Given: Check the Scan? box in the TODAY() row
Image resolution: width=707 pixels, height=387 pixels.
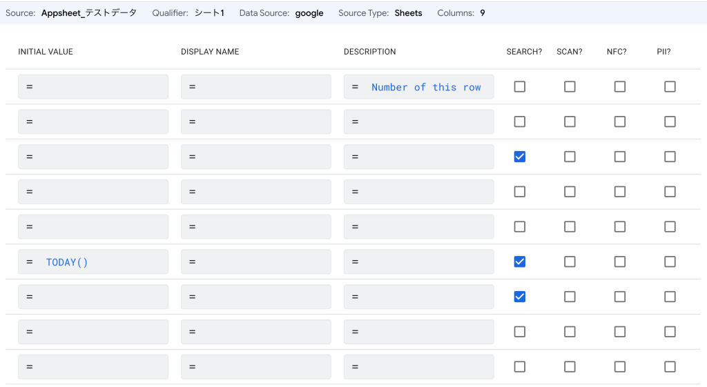Looking at the screenshot, I should click(x=570, y=261).
